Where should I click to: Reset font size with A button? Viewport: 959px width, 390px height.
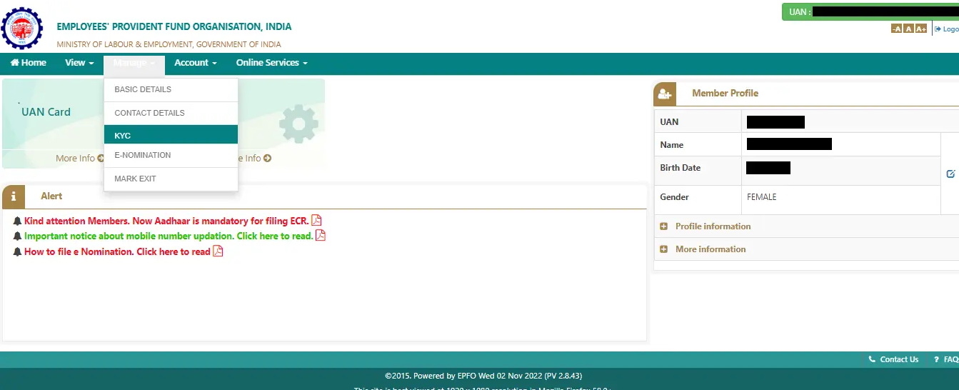click(x=908, y=29)
